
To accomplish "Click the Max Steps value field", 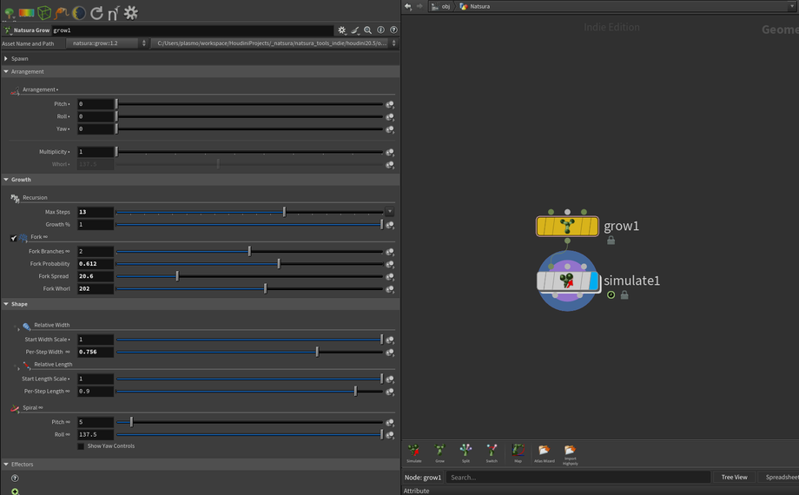I will click(x=96, y=212).
